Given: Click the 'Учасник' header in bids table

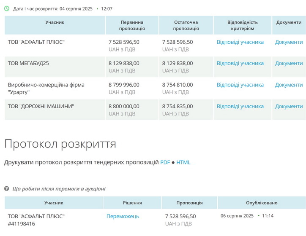Looking at the screenshot, I should pyautogui.click(x=55, y=22).
